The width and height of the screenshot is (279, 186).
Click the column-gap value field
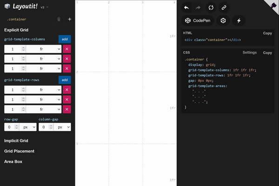pyautogui.click(x=46, y=127)
